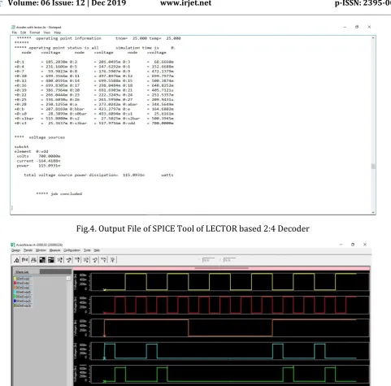Open the Edit menu in Notepad

tap(24, 33)
